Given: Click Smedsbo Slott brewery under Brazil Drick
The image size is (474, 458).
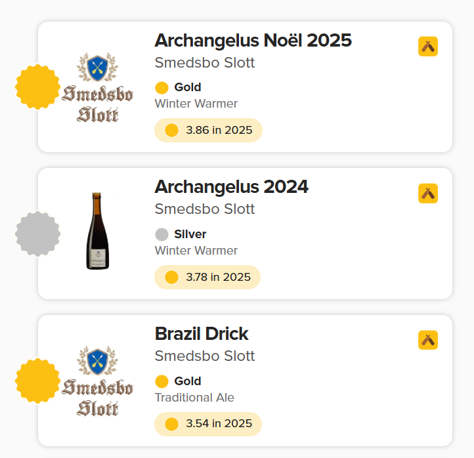Looking at the screenshot, I should coord(205,356).
